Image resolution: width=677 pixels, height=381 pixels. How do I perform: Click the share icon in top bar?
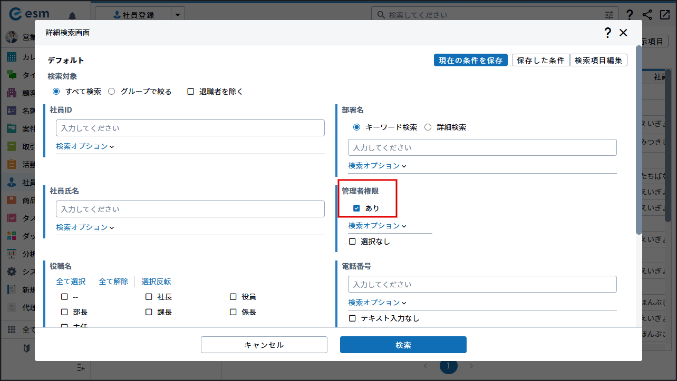[647, 15]
